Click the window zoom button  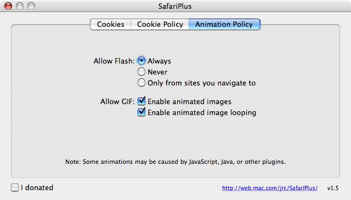[31, 6]
